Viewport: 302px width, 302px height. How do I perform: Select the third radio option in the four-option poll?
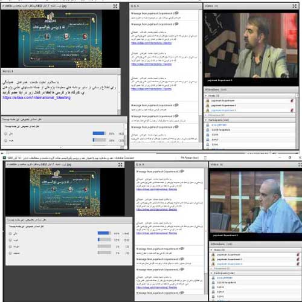click(10, 246)
